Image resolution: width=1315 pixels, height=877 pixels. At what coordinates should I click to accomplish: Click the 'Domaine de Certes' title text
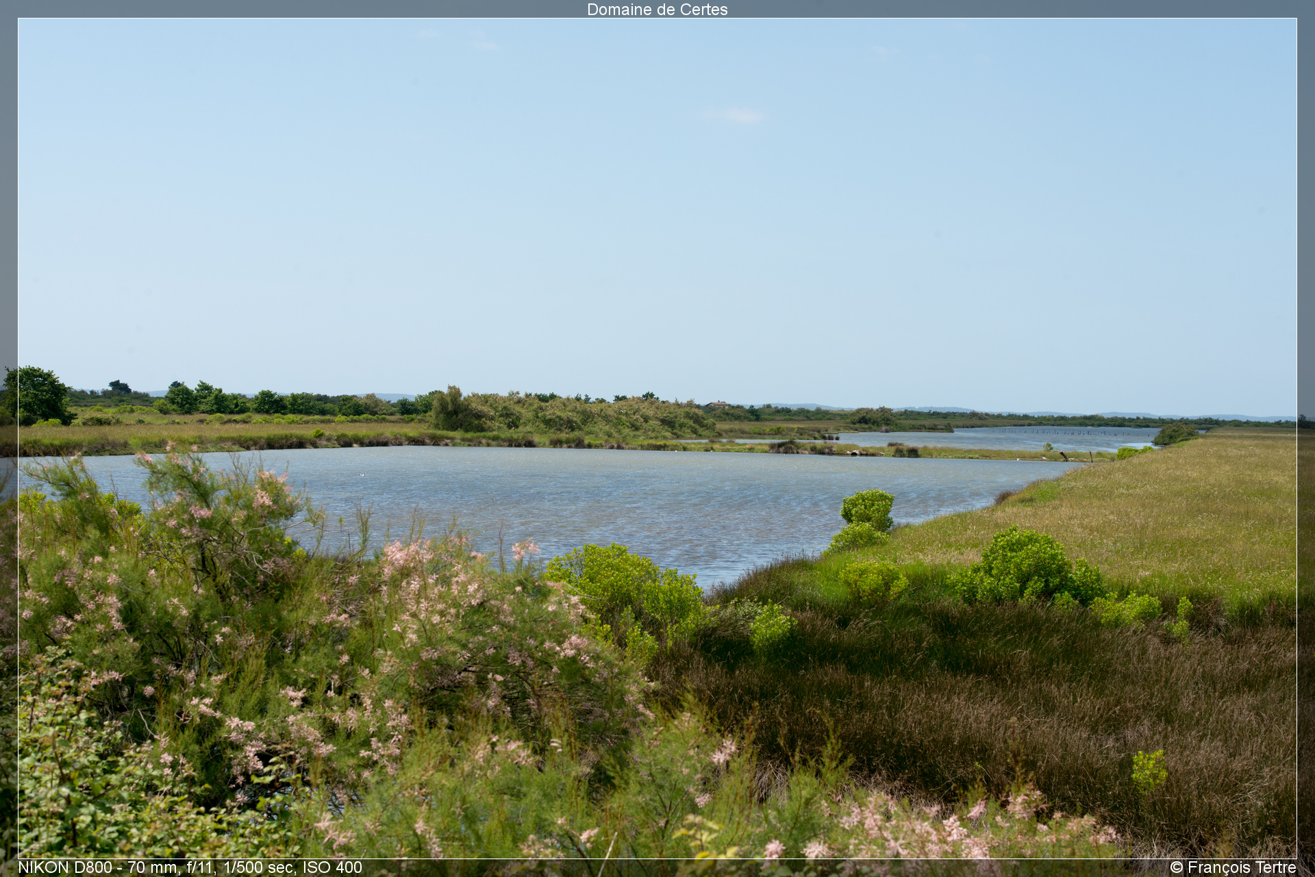click(657, 10)
